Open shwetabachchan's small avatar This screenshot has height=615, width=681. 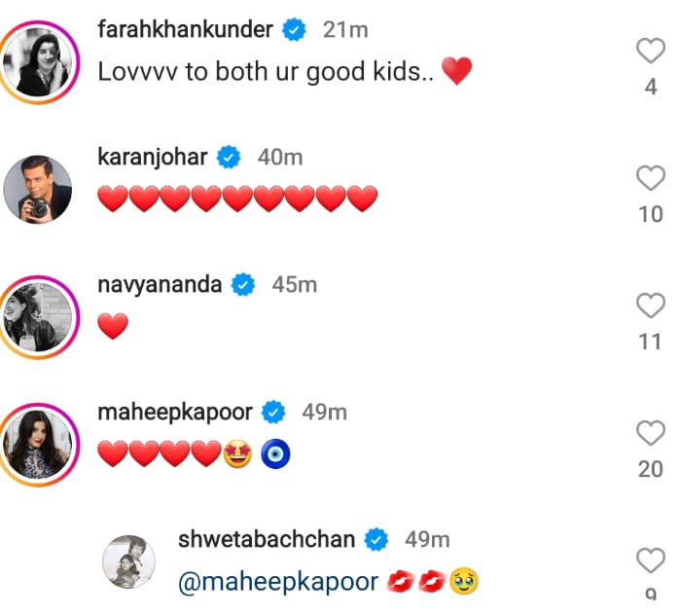point(129,561)
